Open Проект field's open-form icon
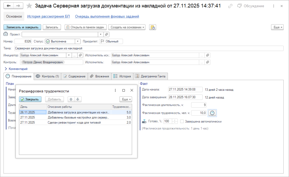Image resolution: width=289 pixels, height=177 pixels. click(106, 34)
